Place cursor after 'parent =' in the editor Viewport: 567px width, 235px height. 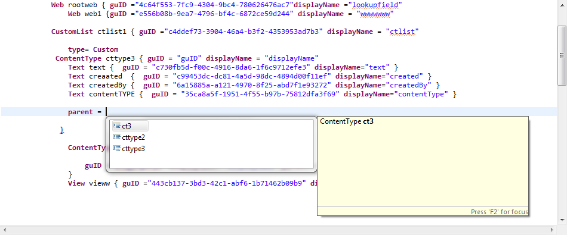106,112
